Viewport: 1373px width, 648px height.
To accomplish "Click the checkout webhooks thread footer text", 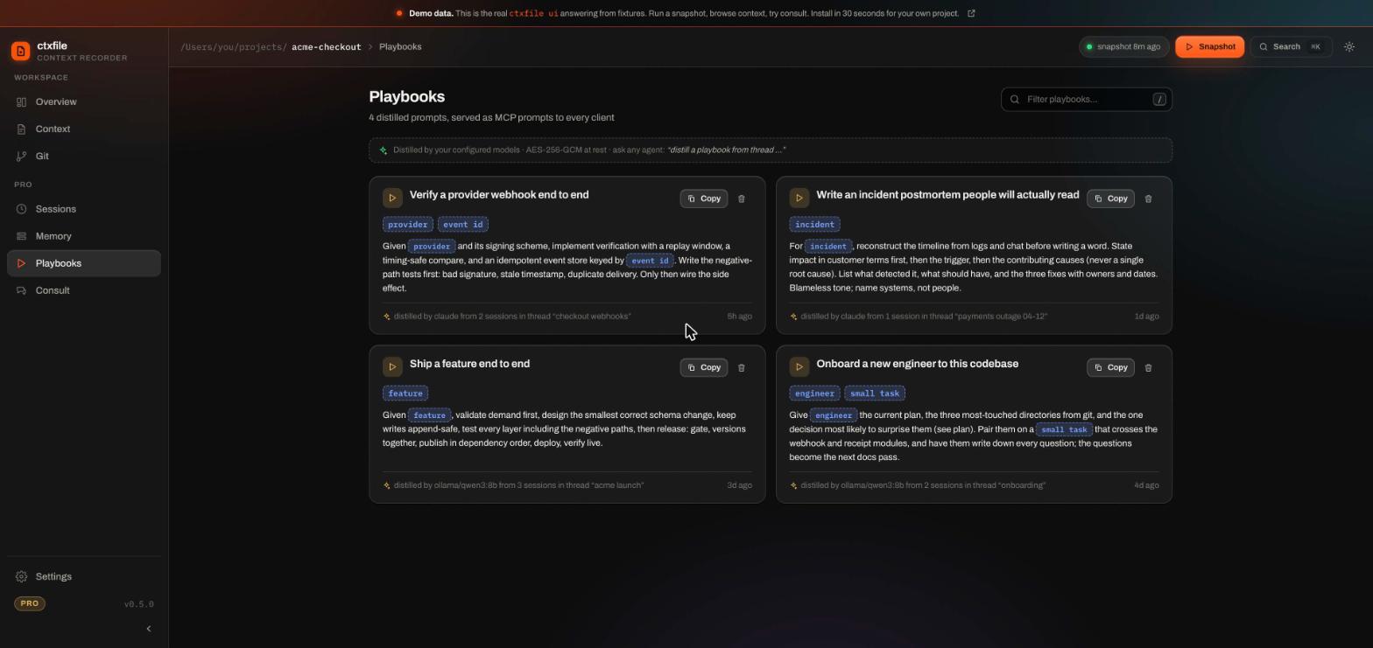I will 512,317.
